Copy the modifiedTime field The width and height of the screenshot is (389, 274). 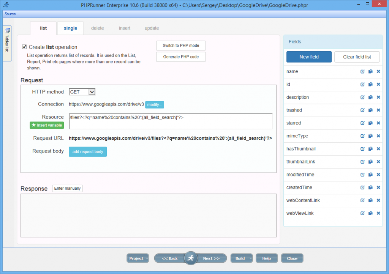[370, 175]
